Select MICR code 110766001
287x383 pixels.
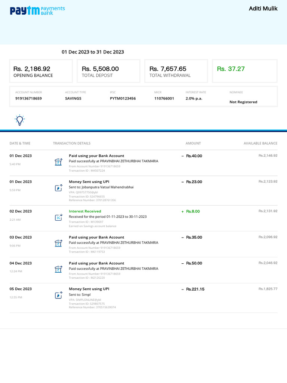pos(164,98)
